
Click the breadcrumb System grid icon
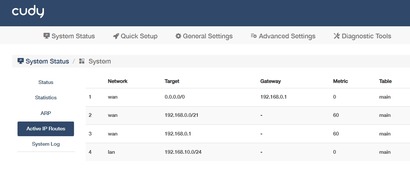click(x=82, y=61)
